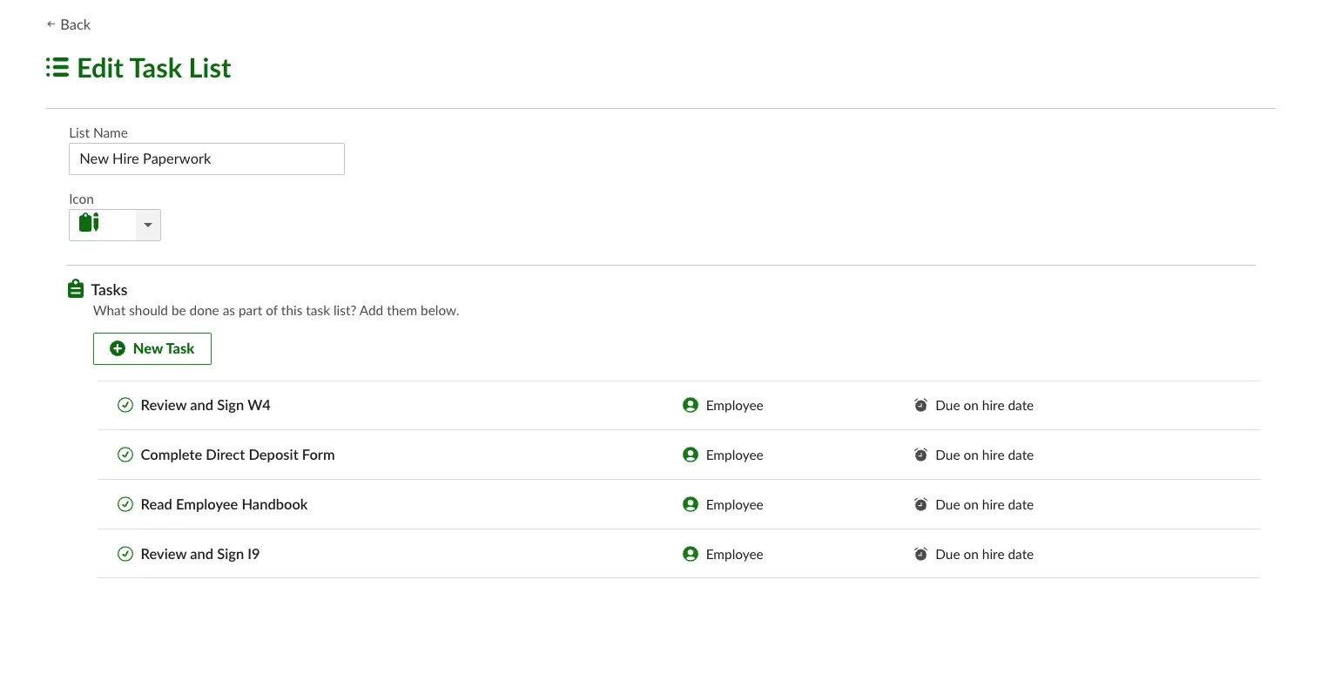Click the checkmark icon beside Review and Sign I9
This screenshot has height=681, width=1321.
coord(125,554)
